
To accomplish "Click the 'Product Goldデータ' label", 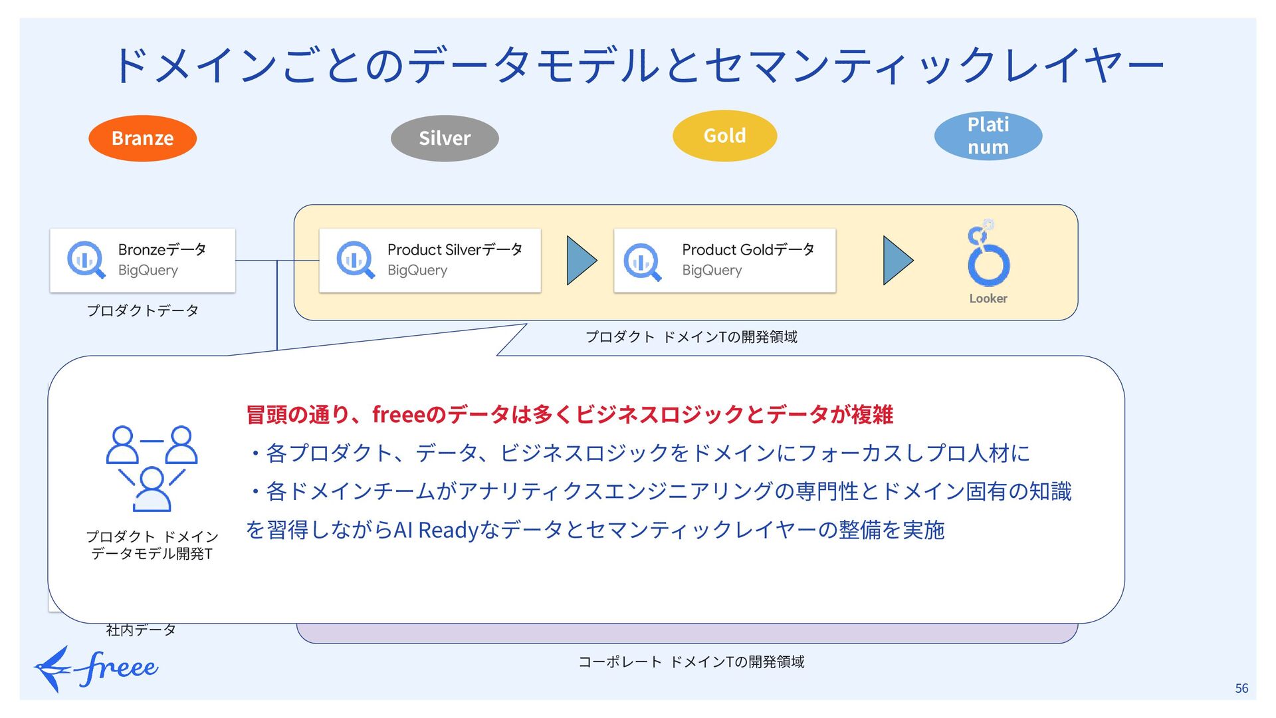I will [748, 250].
